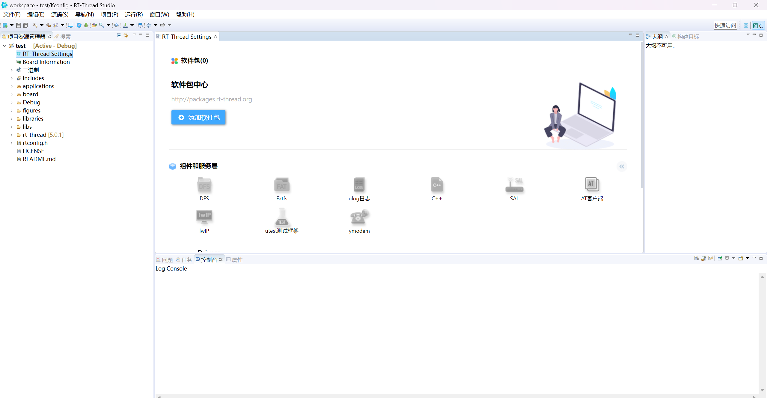Click the SAL component icon
Viewport: 767px width, 398px height.
[514, 184]
